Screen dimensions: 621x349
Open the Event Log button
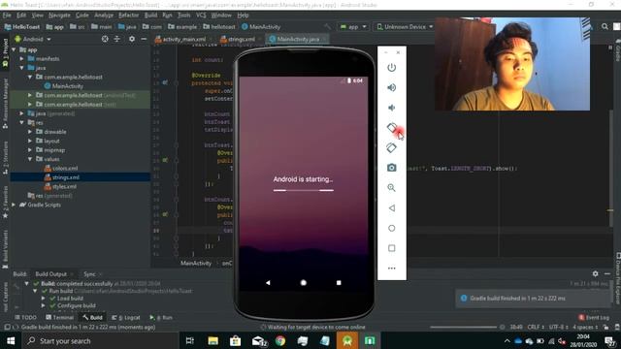(x=594, y=317)
